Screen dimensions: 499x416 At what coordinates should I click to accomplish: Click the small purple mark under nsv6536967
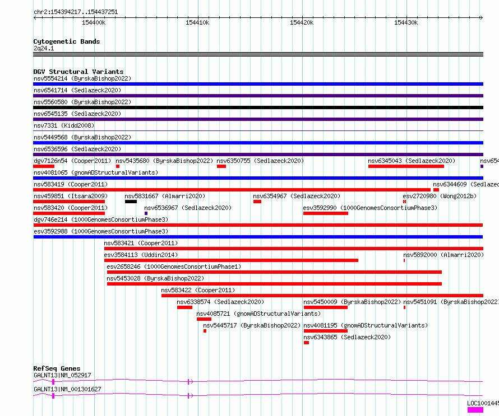click(x=146, y=213)
